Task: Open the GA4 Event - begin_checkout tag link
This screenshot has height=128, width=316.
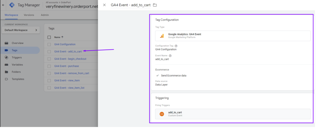Action: pos(70,59)
